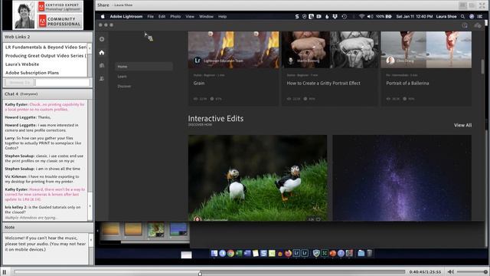Open How to Create a Gritty Portrait Effect tutorial
The width and height of the screenshot is (490, 276).
point(330,68)
